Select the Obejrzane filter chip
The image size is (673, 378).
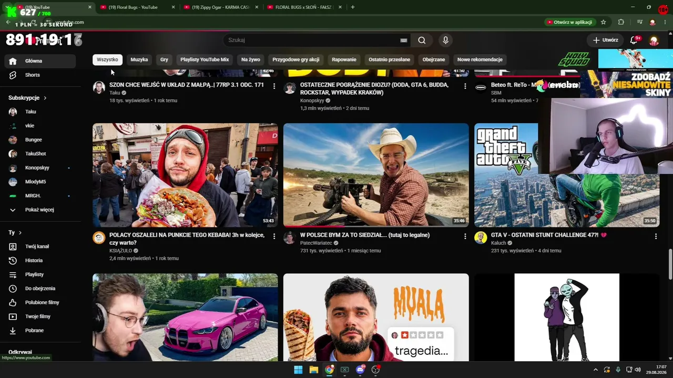pyautogui.click(x=434, y=60)
